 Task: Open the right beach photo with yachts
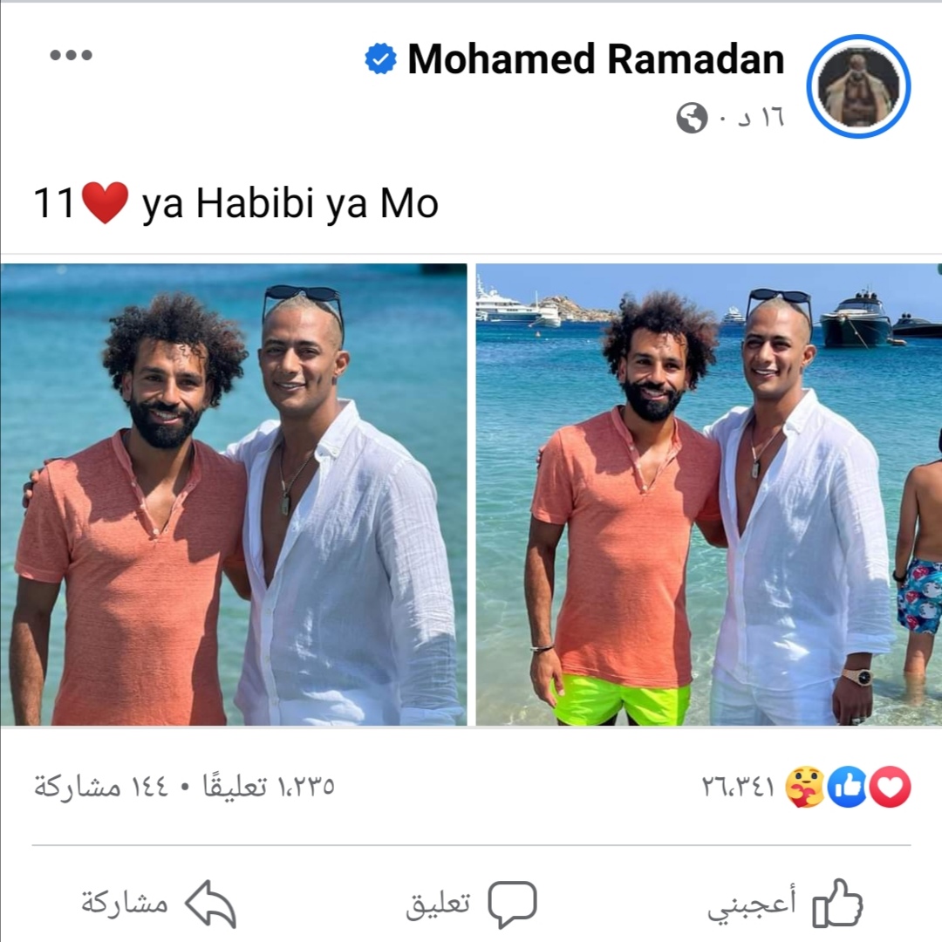tap(709, 495)
